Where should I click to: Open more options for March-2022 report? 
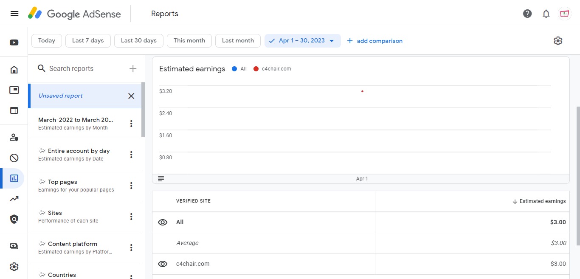coord(131,124)
